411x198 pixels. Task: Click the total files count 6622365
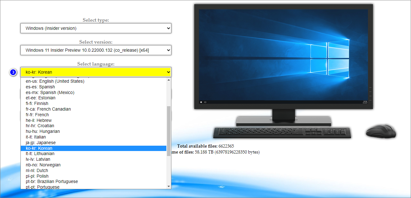click(226, 146)
